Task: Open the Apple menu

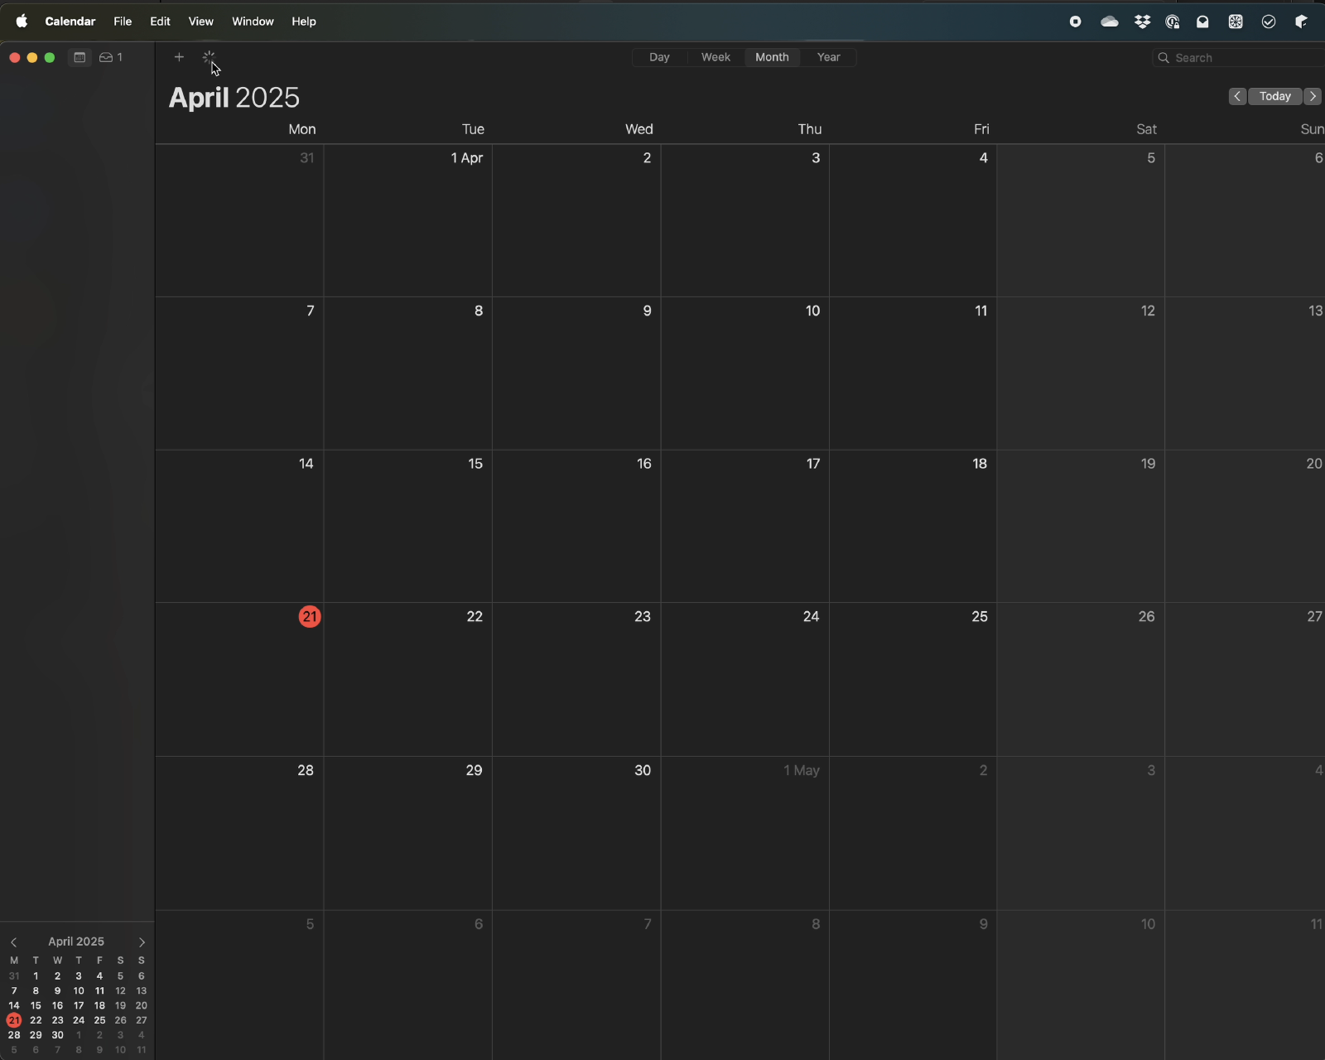Action: pyautogui.click(x=22, y=22)
